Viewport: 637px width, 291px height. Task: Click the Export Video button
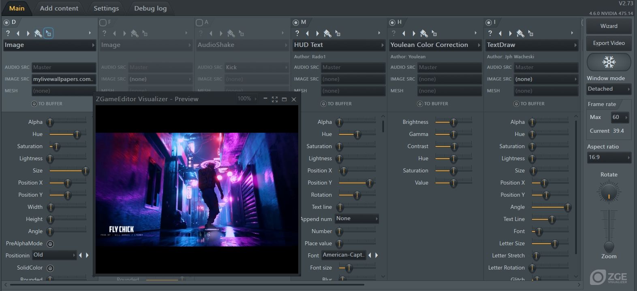609,43
